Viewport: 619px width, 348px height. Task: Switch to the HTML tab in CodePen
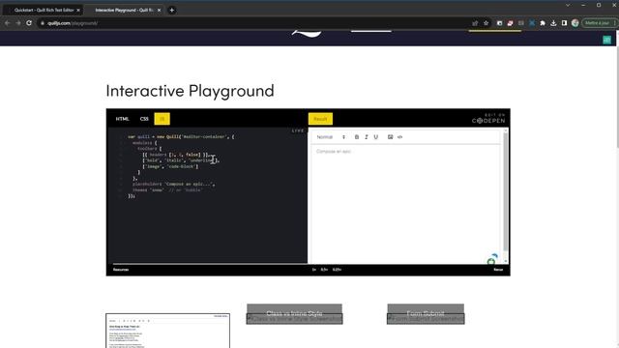click(123, 119)
